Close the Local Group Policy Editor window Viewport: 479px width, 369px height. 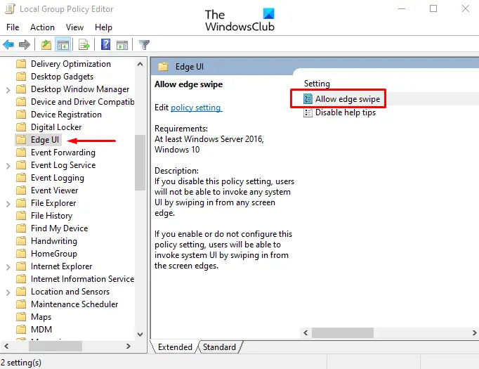pyautogui.click(x=465, y=8)
